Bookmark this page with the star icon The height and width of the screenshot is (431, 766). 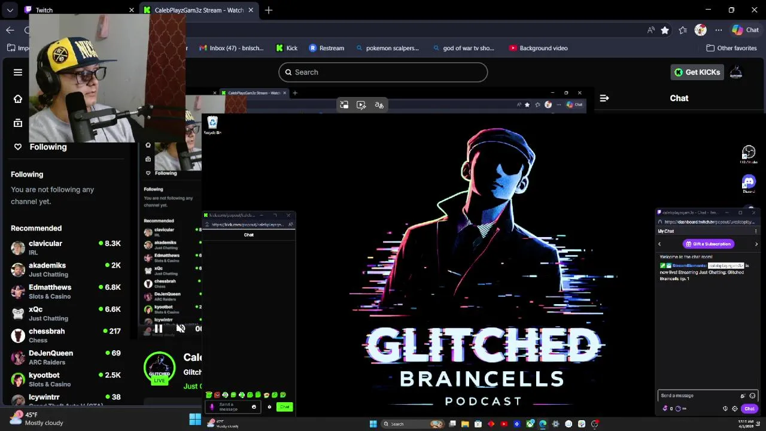coord(665,30)
